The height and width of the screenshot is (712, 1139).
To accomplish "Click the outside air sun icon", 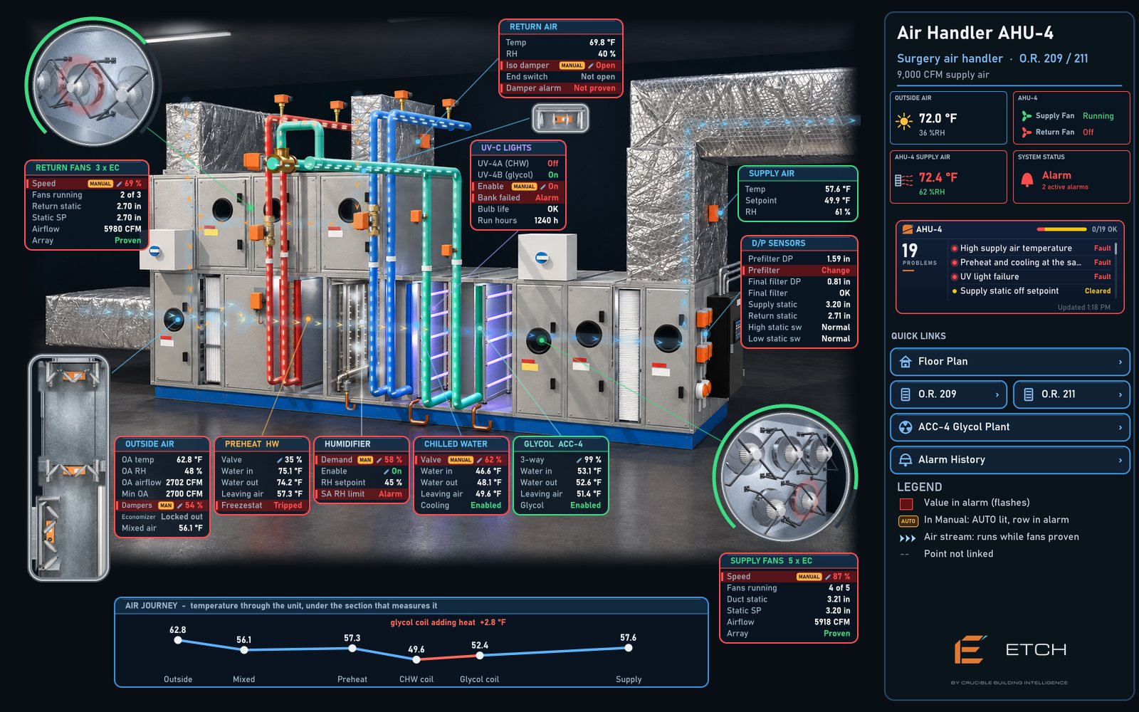I will [904, 122].
